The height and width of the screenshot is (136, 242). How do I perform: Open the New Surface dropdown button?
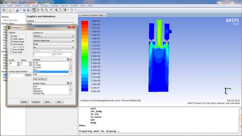coord(40,79)
